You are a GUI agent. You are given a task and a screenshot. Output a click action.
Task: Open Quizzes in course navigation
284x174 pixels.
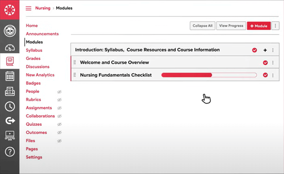[34, 124]
